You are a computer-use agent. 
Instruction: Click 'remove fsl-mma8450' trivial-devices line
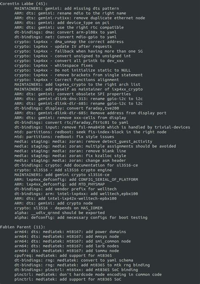pyautogui.click(x=103, y=127)
